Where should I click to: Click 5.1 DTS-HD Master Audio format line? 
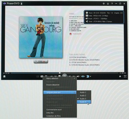84,65
